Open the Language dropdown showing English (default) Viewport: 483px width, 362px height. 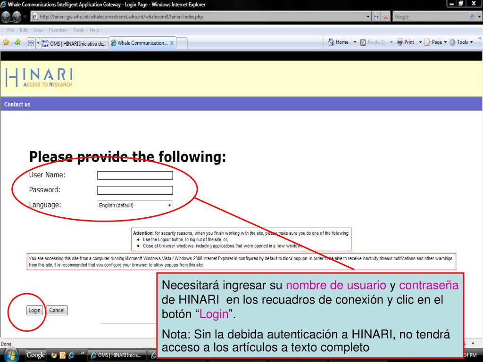135,206
